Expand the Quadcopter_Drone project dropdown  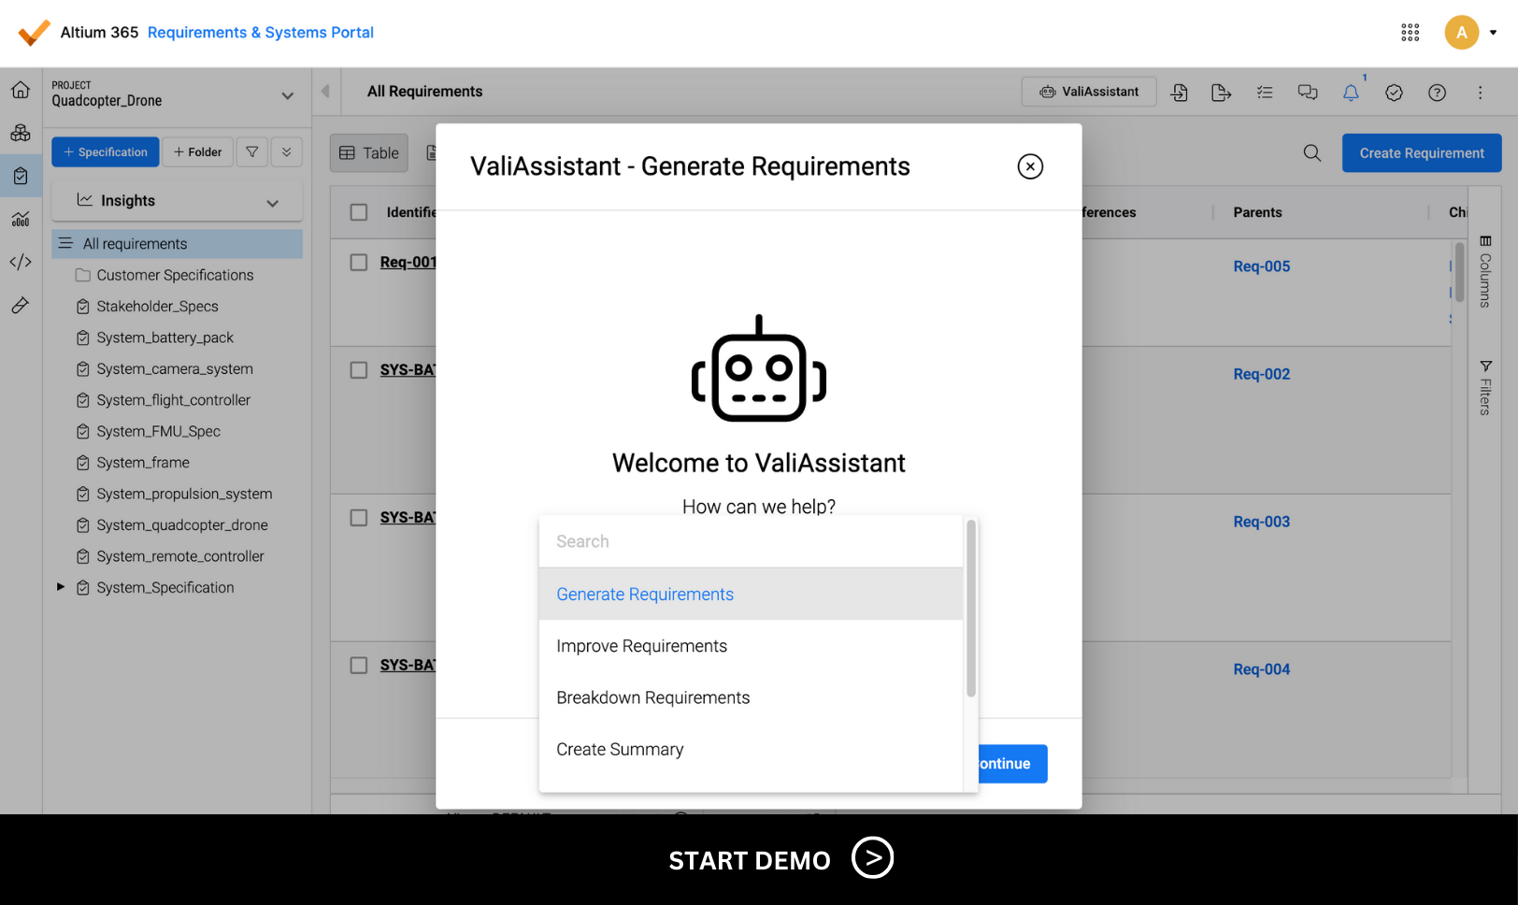coord(287,95)
